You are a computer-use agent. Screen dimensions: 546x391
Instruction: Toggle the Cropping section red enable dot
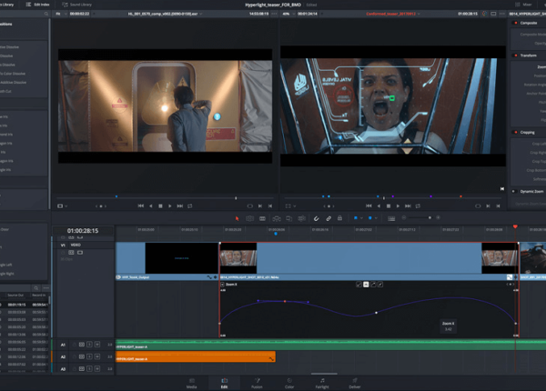pos(516,132)
